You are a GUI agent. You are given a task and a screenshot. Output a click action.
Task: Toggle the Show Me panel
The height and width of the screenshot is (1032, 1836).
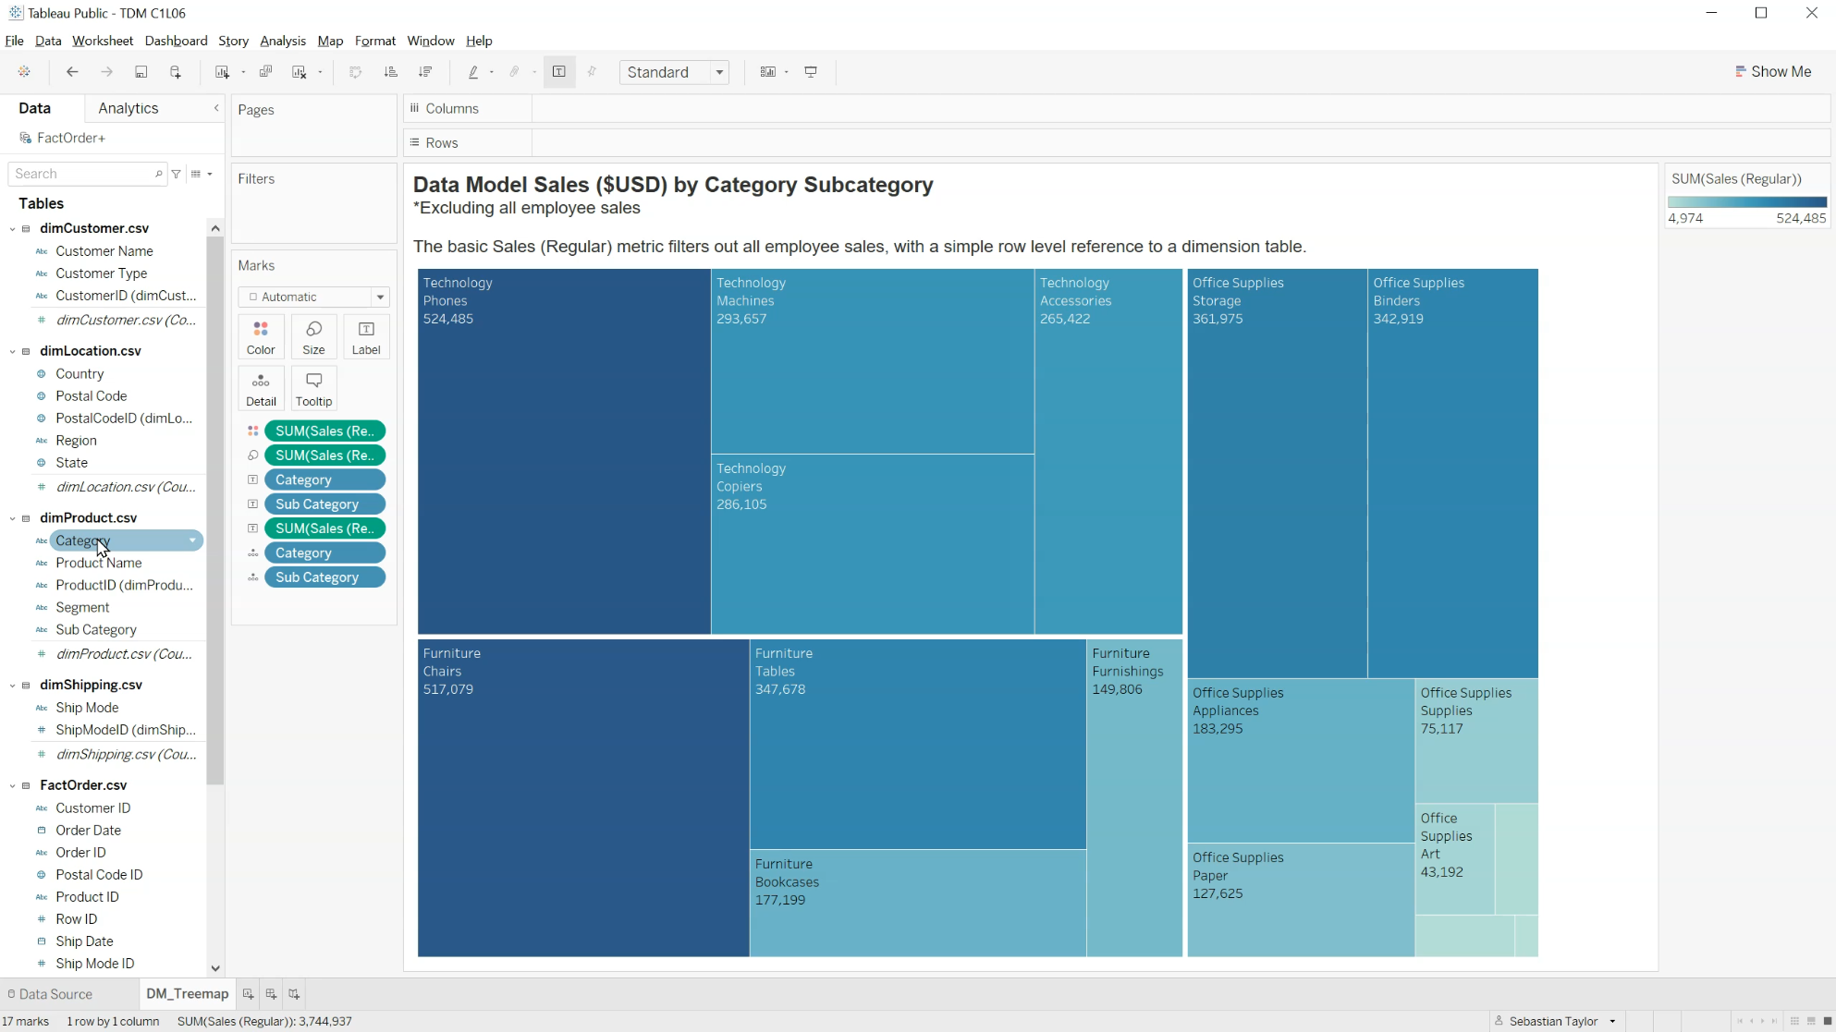(1773, 72)
